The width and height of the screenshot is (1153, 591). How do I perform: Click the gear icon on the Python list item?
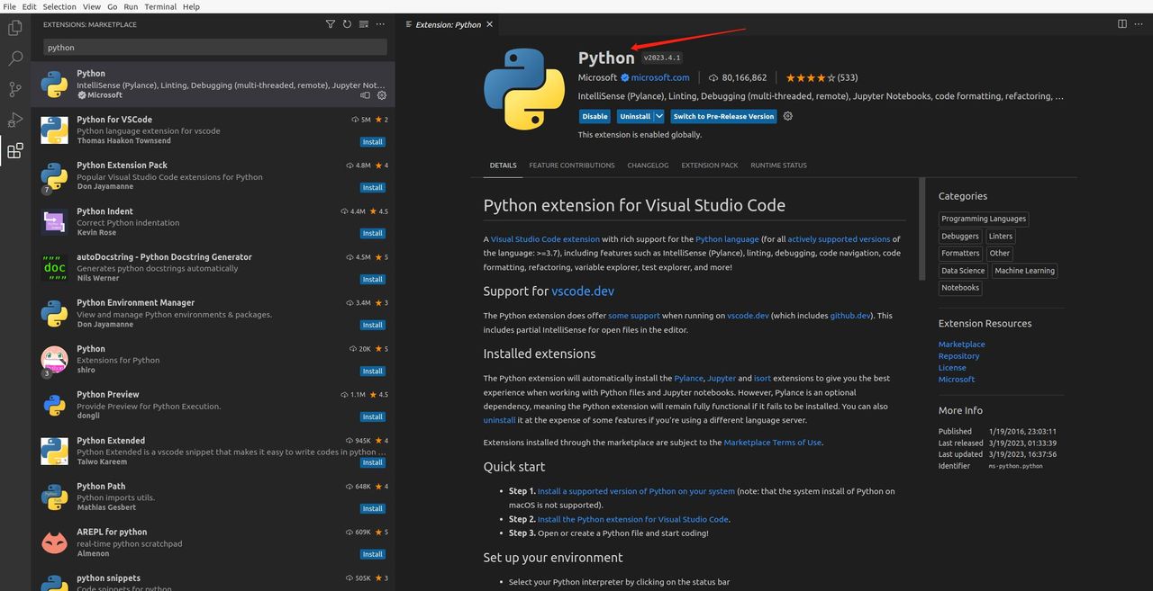click(381, 95)
